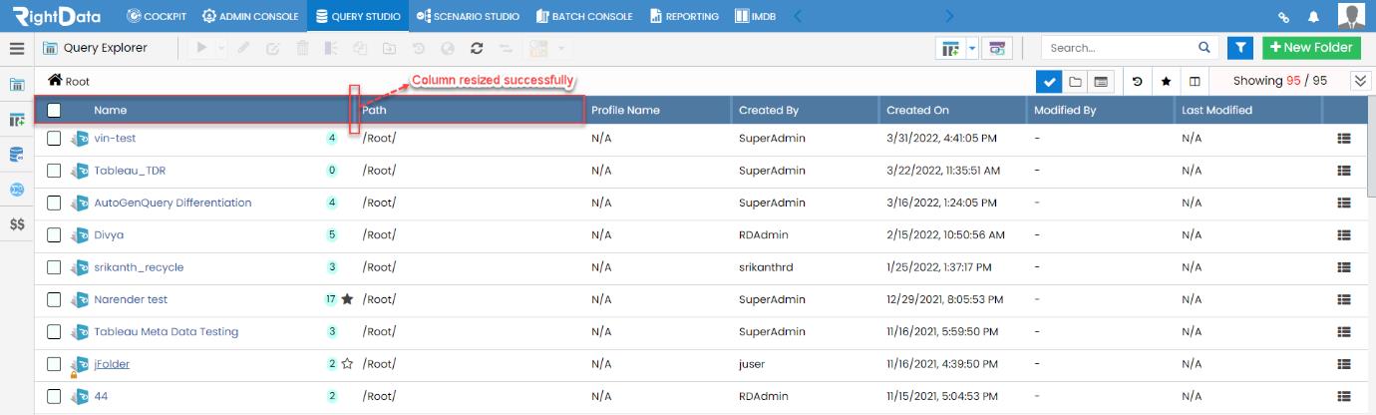The image size is (1376, 415).
Task: Check the Narender test row checkbox
Action: [x=54, y=299]
